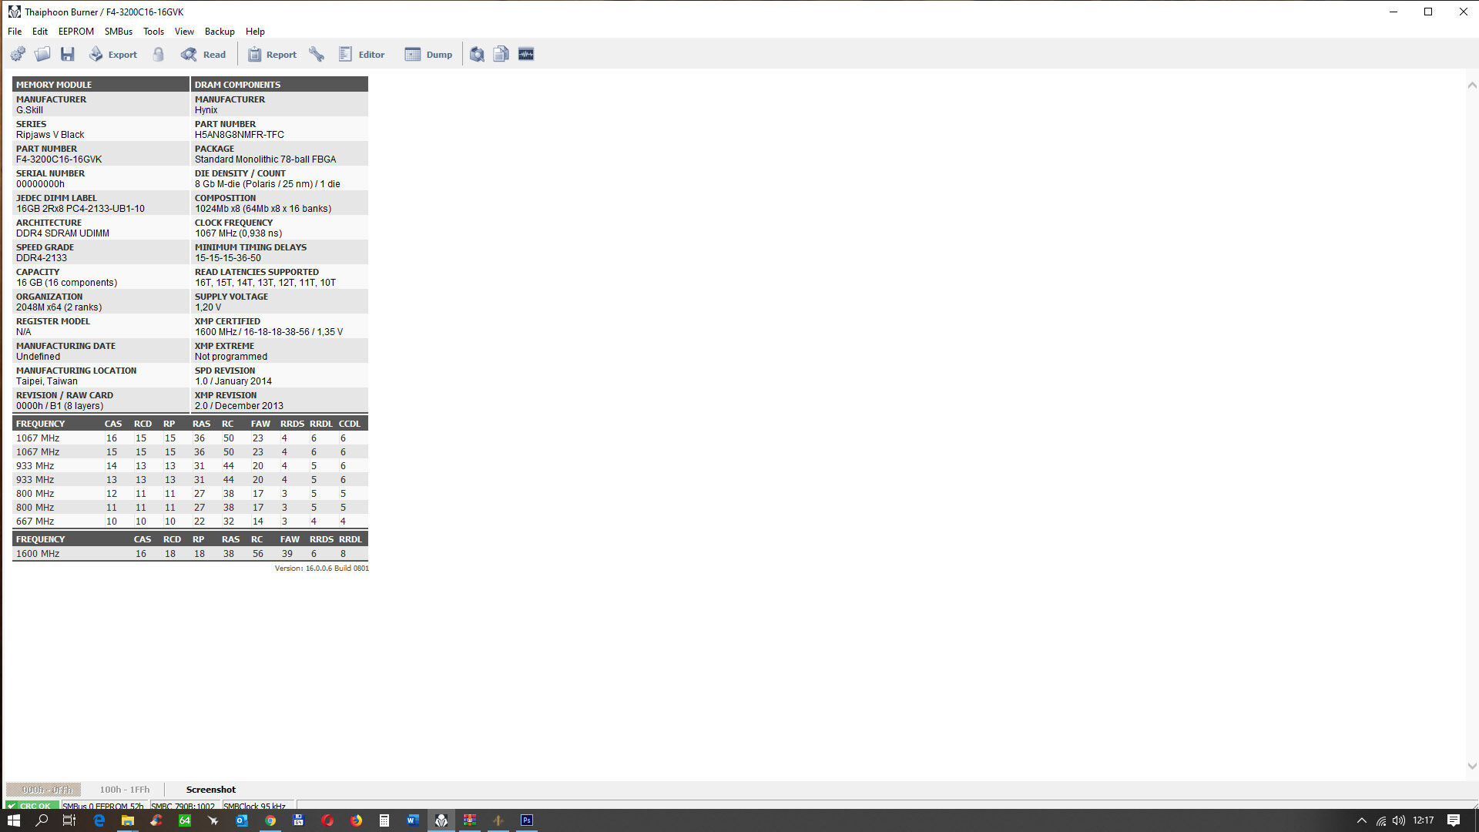Open Task View on the taskbar
This screenshot has width=1479, height=832.
[69, 820]
